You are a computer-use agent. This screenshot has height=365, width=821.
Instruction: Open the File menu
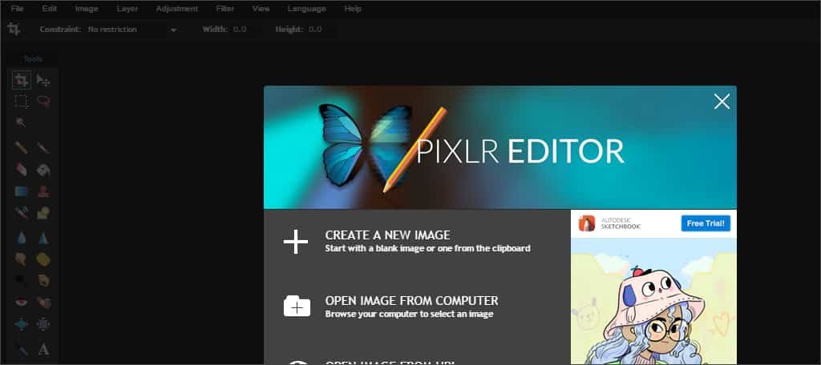[x=17, y=9]
